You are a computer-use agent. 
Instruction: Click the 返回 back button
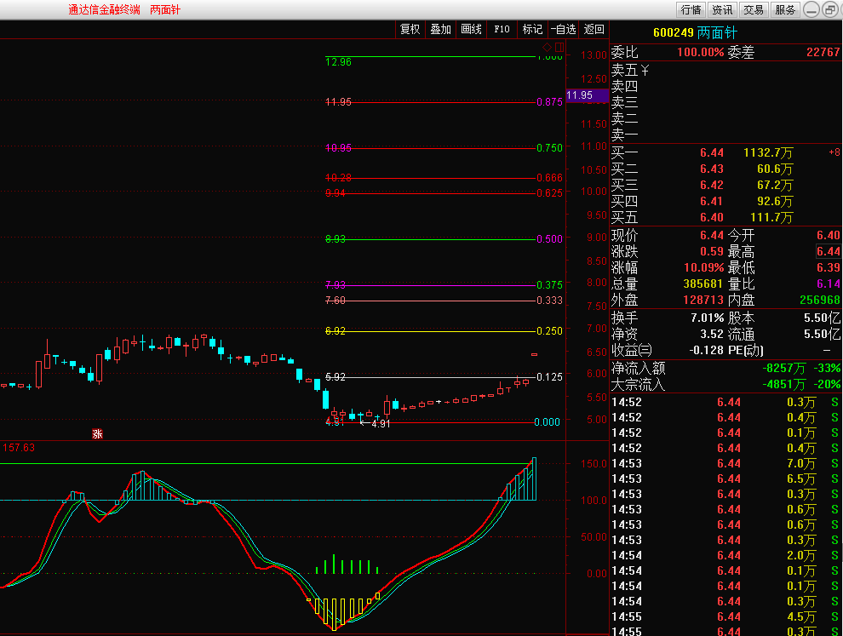click(x=594, y=29)
